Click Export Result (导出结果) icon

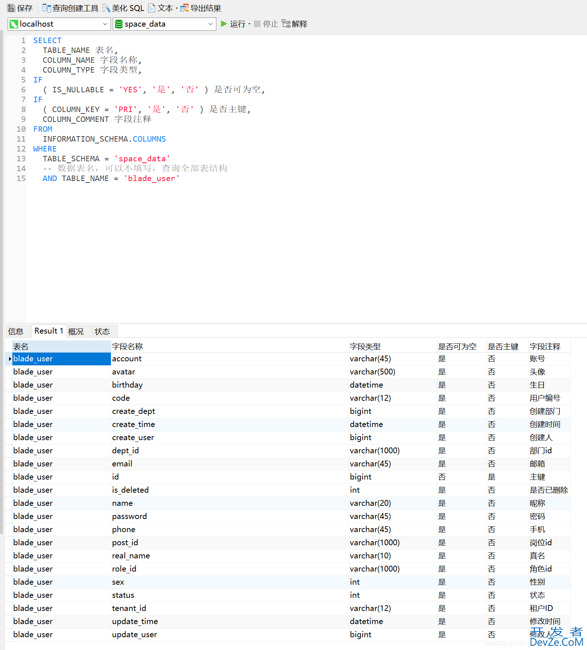pyautogui.click(x=185, y=8)
